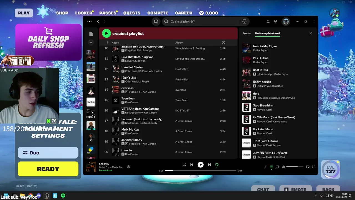Image resolution: width=355 pixels, height=200 pixels.
Task: Show lyrics microphone icon in player bar
Action: coord(265,167)
